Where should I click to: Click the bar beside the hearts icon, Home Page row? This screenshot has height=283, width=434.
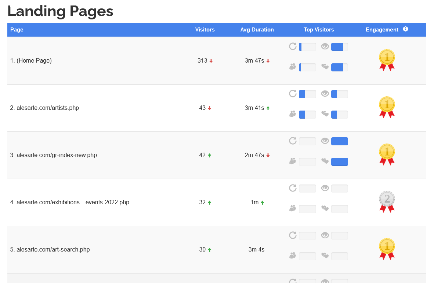pyautogui.click(x=340, y=67)
